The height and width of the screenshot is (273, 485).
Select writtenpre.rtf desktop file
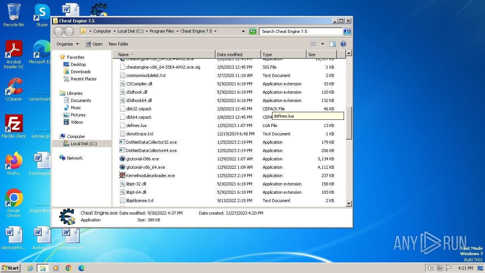click(x=70, y=238)
